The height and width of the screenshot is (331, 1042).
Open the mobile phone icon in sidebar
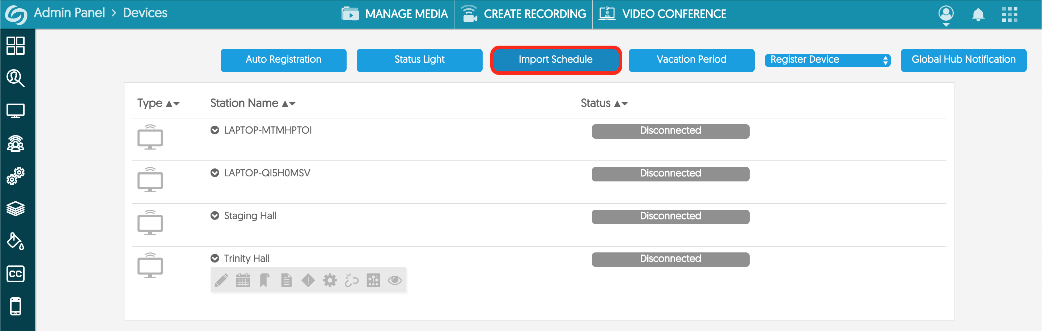pyautogui.click(x=15, y=306)
